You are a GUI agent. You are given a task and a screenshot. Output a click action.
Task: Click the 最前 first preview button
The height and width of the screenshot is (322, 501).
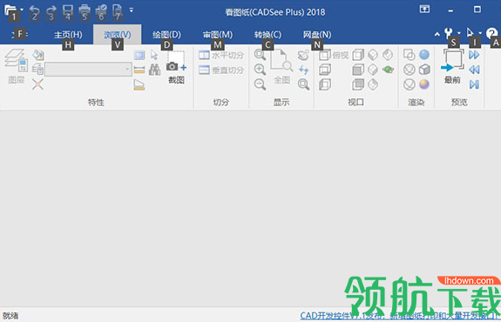click(x=452, y=66)
